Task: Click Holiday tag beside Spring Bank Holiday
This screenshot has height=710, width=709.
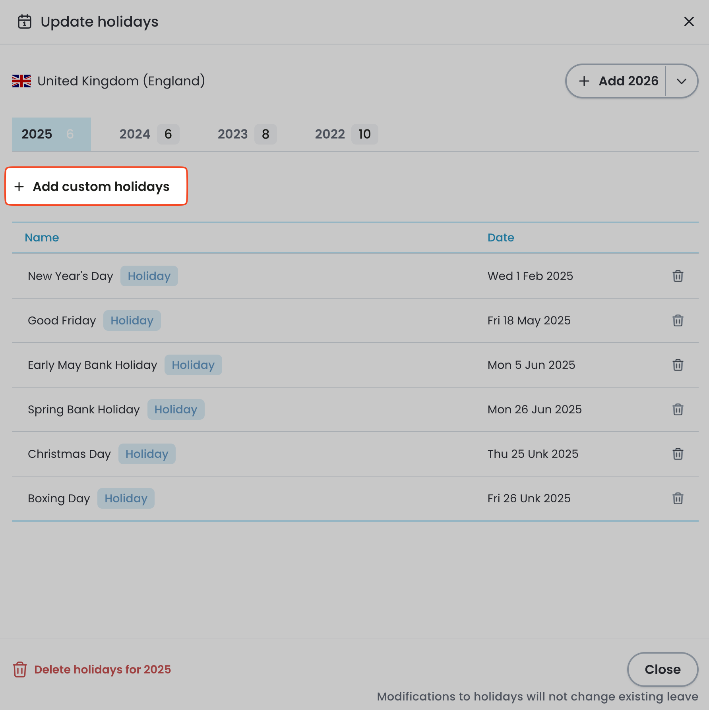Action: (x=176, y=409)
